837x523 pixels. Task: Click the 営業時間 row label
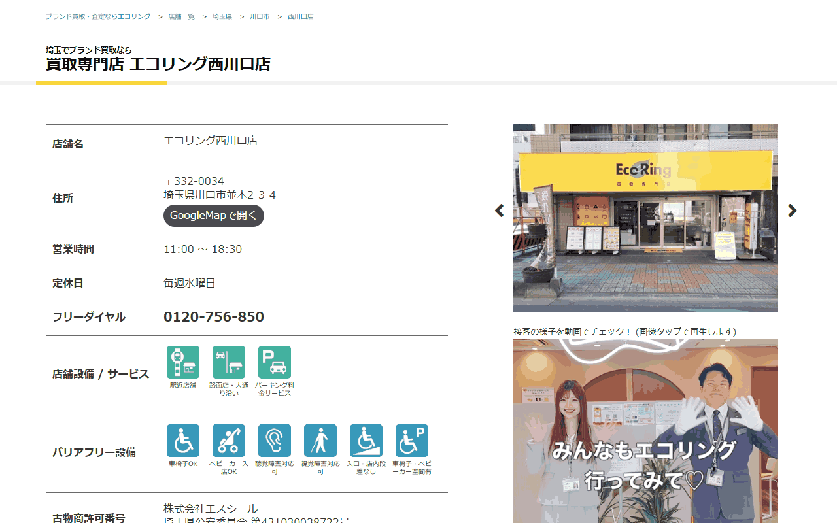click(73, 249)
